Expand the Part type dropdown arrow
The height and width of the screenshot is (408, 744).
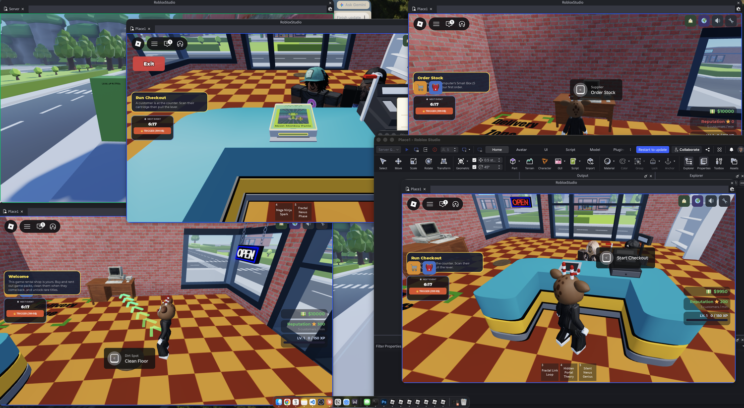pos(519,161)
